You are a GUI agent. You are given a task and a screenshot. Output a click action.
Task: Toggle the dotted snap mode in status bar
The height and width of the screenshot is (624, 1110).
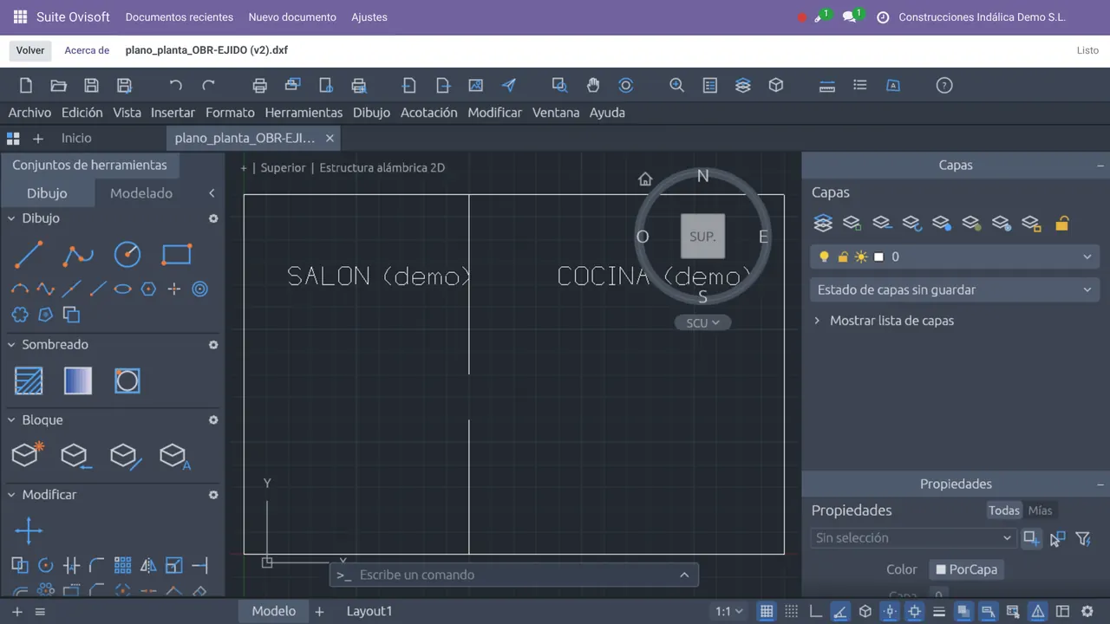click(791, 611)
